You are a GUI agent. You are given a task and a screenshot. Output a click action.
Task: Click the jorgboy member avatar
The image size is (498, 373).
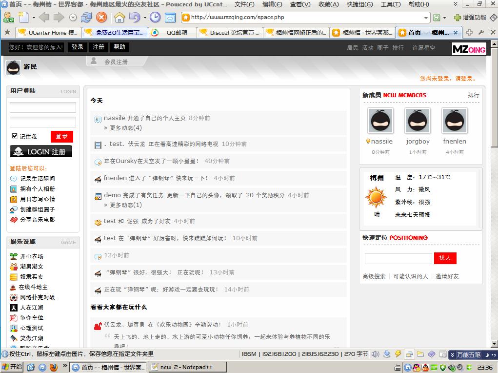(418, 121)
